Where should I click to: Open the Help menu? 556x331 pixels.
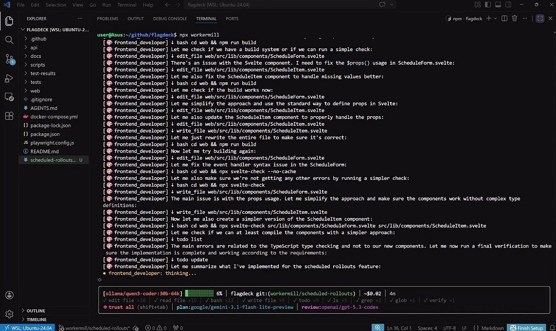coord(148,5)
